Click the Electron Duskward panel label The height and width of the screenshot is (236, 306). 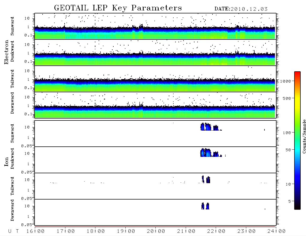coord(12,51)
